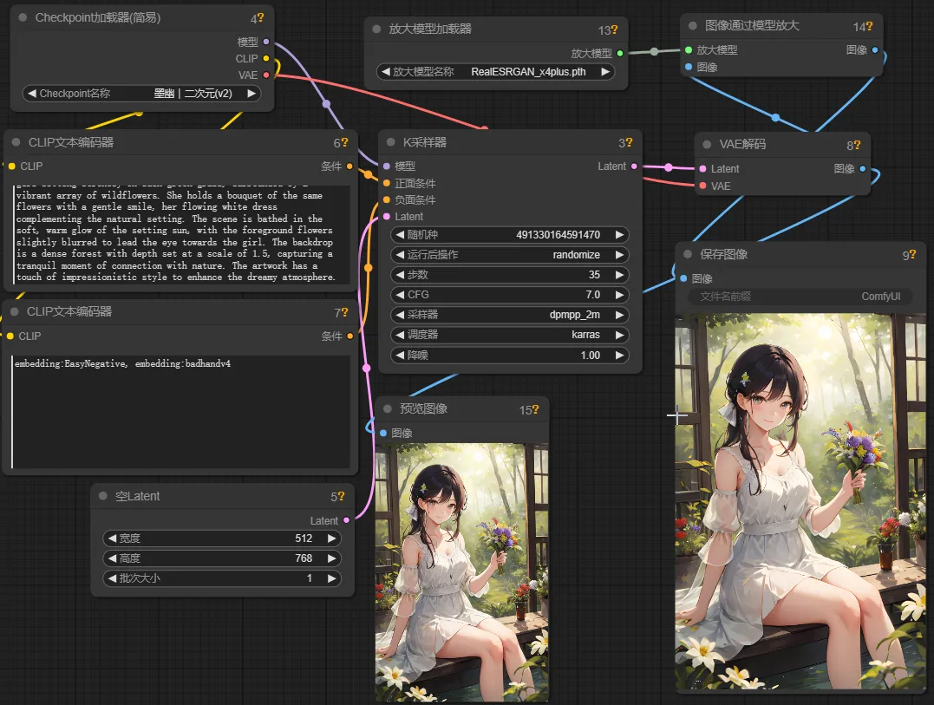934x705 pixels.
Task: Click the 文件名前缀 field showing ComfyUI
Action: (799, 297)
